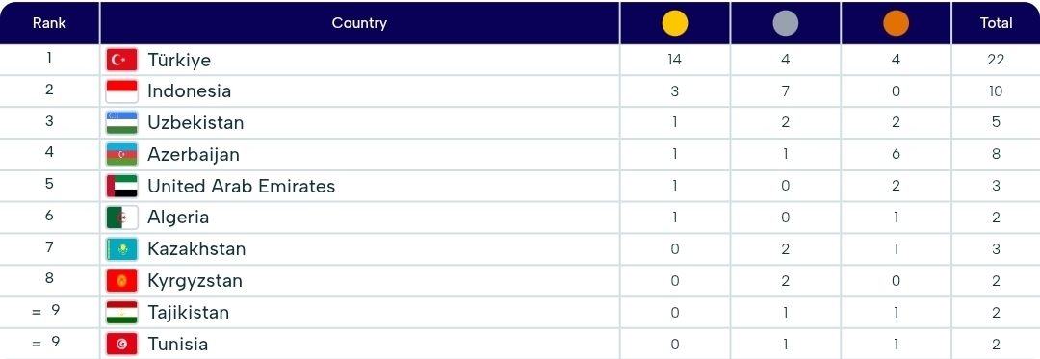Click the United Arab Emirates flag

122,186
